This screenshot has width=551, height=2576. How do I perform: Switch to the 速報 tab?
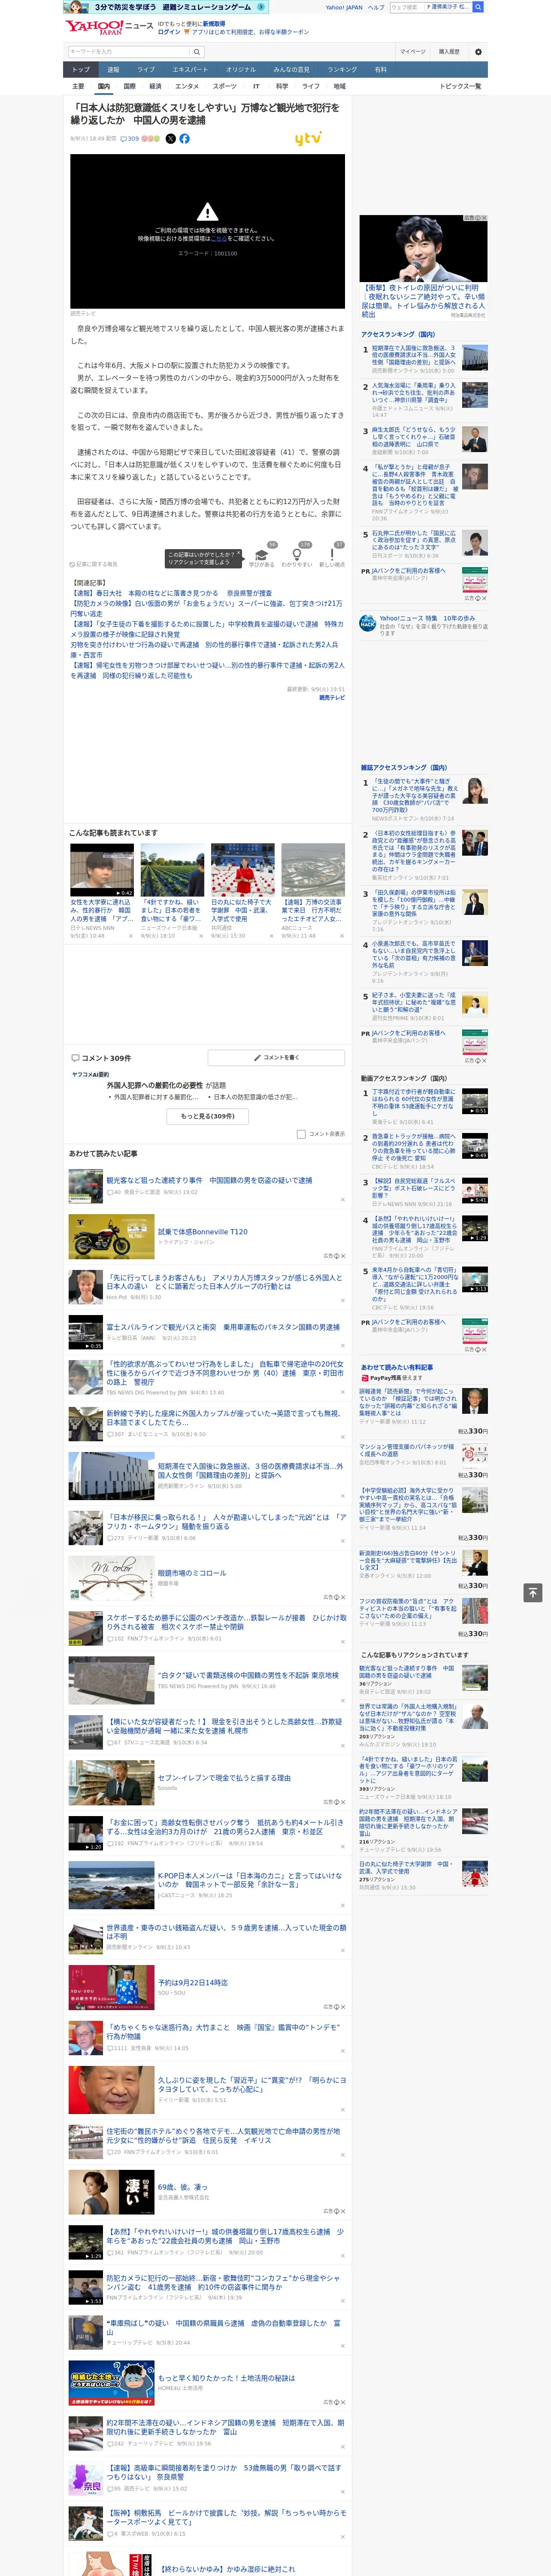tap(113, 70)
